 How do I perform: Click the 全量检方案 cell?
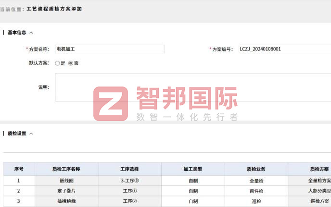pos(309,181)
